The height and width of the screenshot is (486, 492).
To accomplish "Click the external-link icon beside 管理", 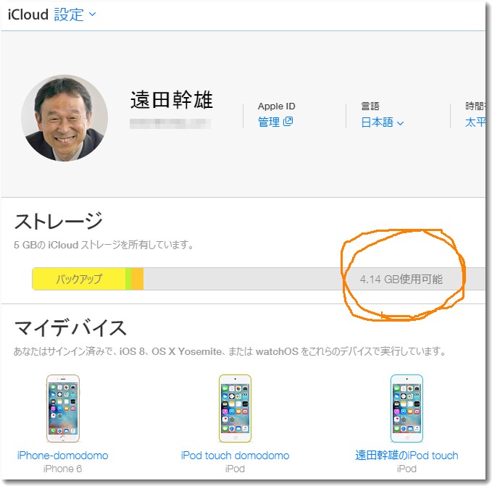I will pos(288,122).
